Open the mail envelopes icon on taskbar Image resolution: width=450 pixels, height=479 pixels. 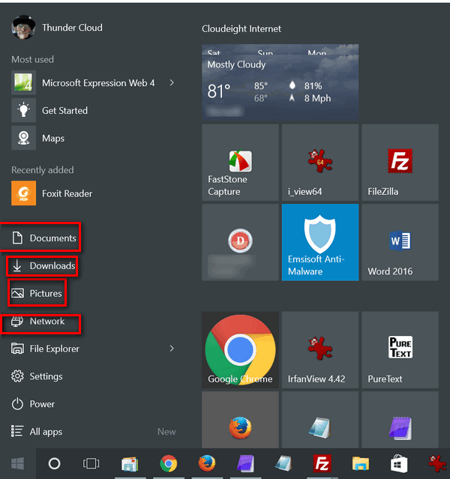(130, 463)
